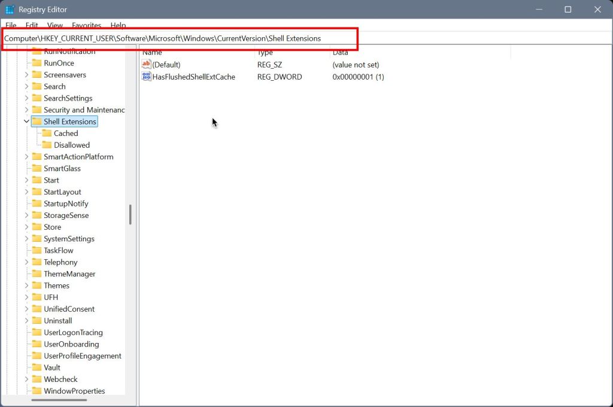Expand the Security and Maintenance key
613x407 pixels.
pos(26,110)
